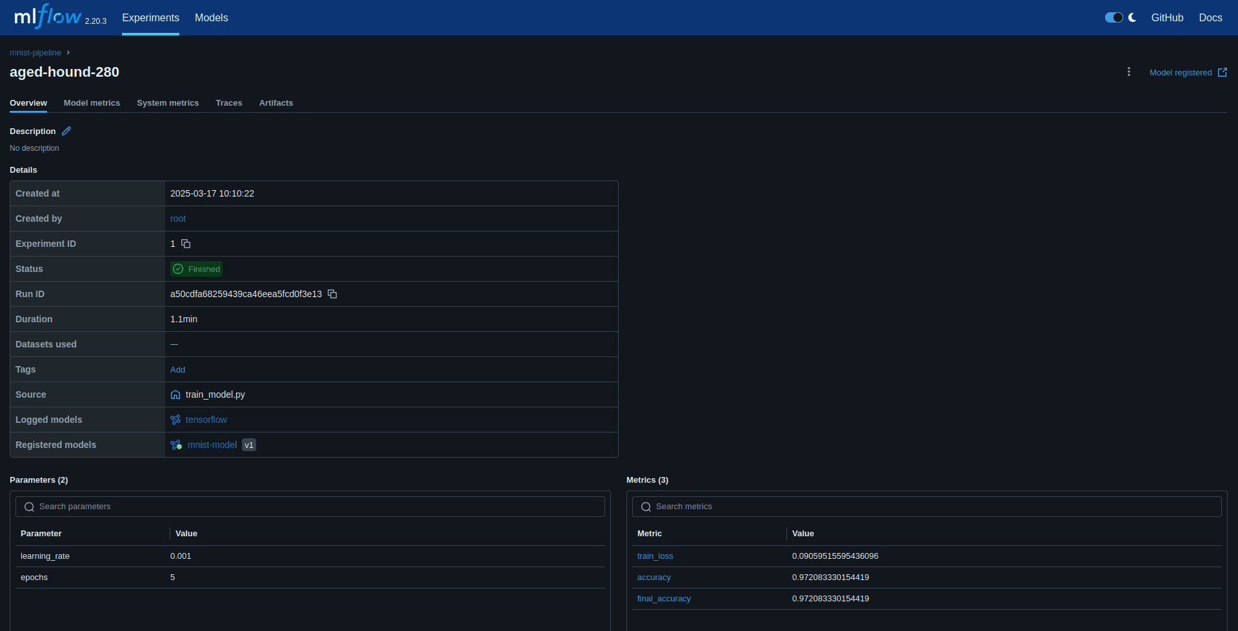The image size is (1238, 631).
Task: Edit the description using the pencil icon
Action: click(66, 131)
